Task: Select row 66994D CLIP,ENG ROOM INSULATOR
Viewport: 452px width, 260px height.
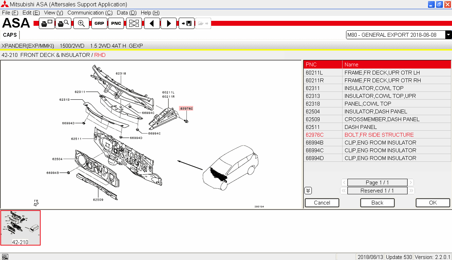Action: [x=377, y=158]
